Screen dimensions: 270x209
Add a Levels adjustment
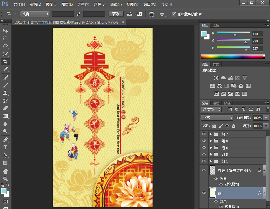pyautogui.click(x=223, y=78)
